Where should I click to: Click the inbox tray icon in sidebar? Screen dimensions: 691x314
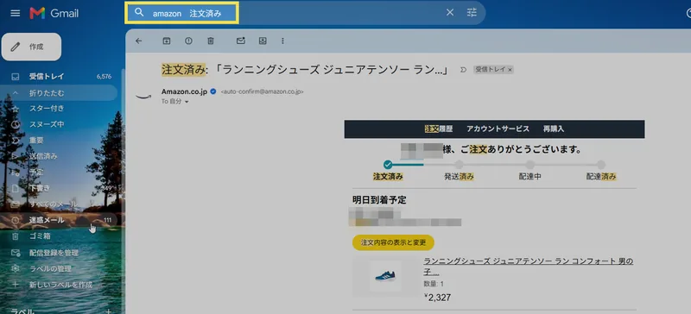(16, 76)
